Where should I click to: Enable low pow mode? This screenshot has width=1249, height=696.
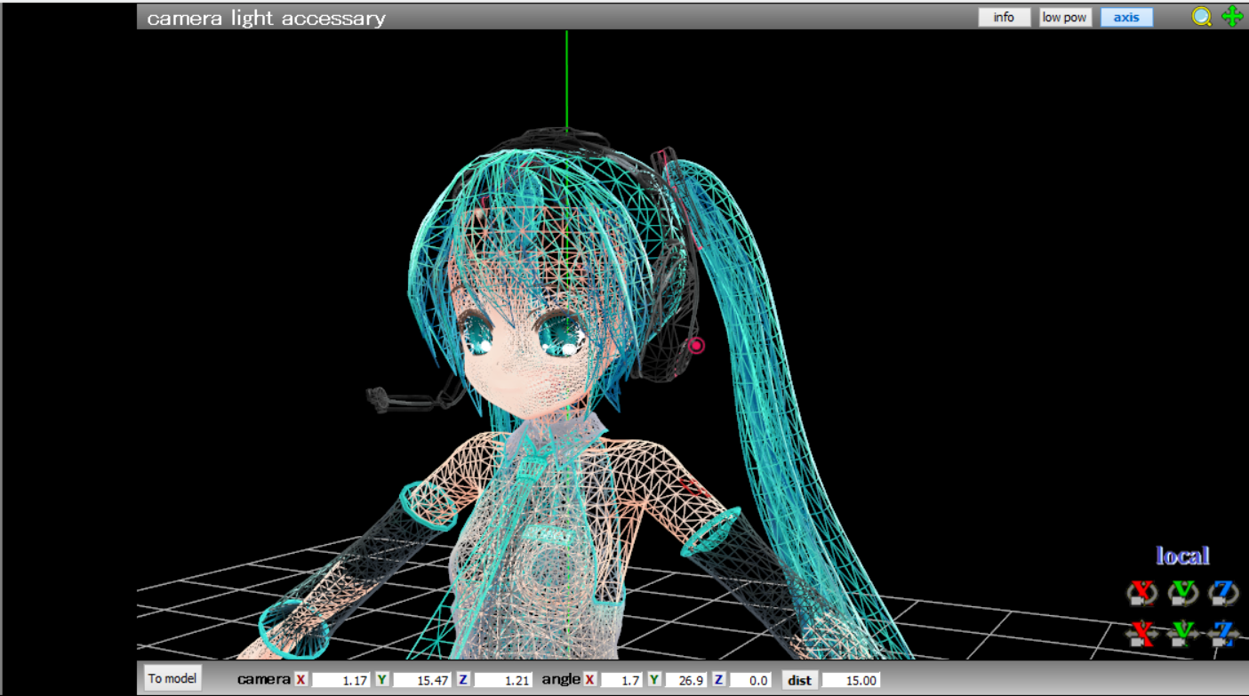click(x=1064, y=16)
